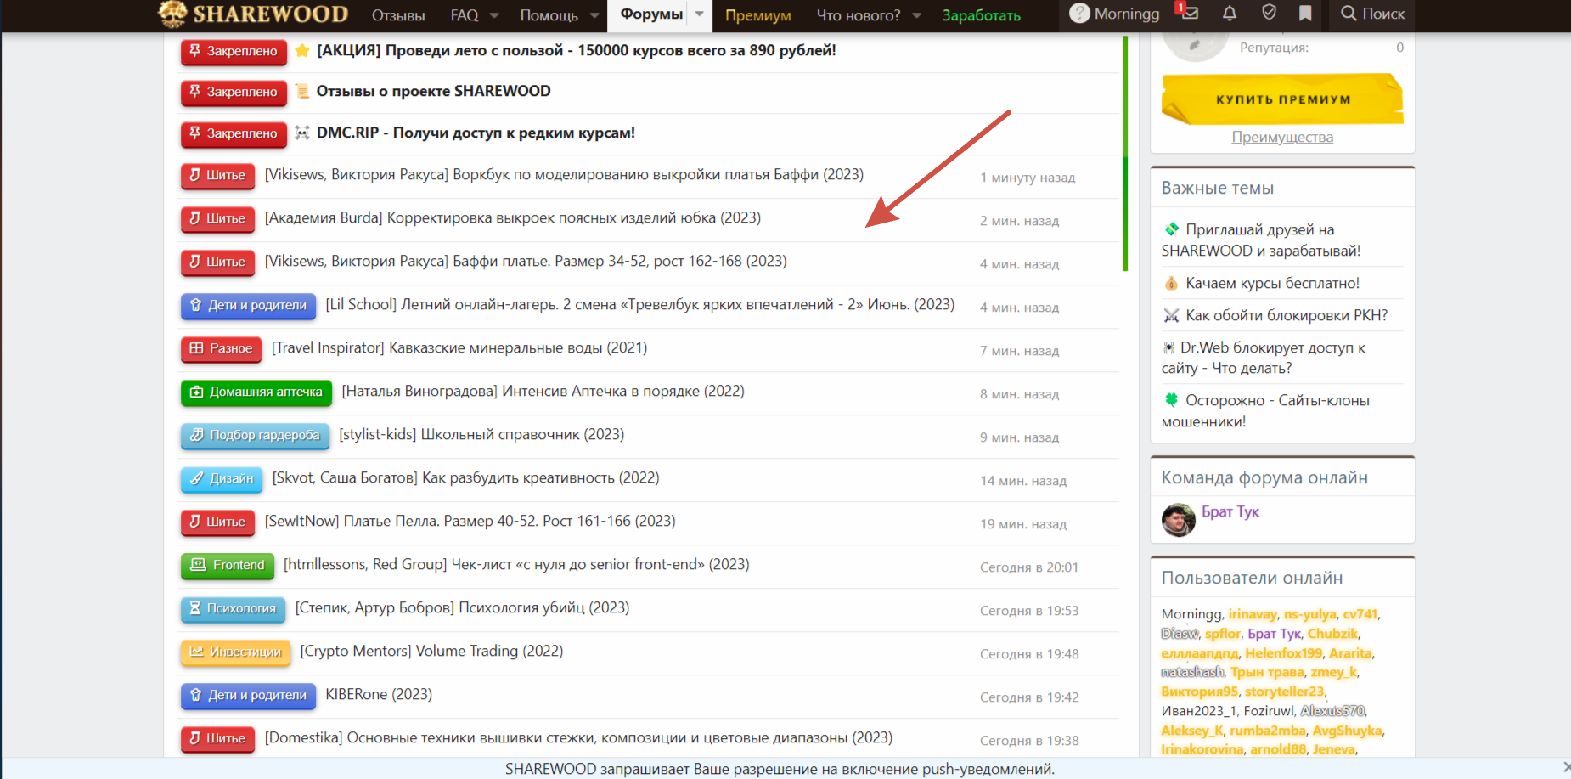Open the Интенсив Аптечка в порядке thread
Screen dimensions: 1571x779
(x=543, y=392)
